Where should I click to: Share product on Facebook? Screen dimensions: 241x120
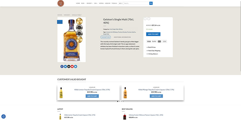(x=62, y=66)
